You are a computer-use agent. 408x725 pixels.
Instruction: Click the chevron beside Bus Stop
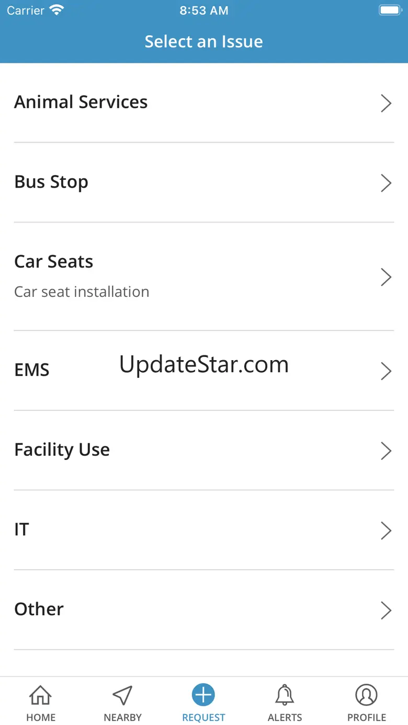(x=386, y=183)
